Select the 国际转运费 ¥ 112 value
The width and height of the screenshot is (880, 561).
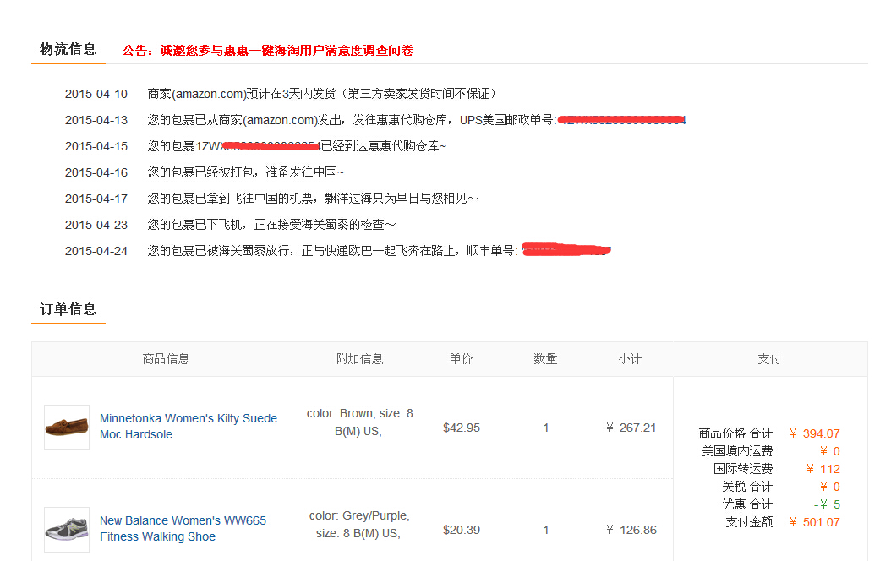[823, 469]
